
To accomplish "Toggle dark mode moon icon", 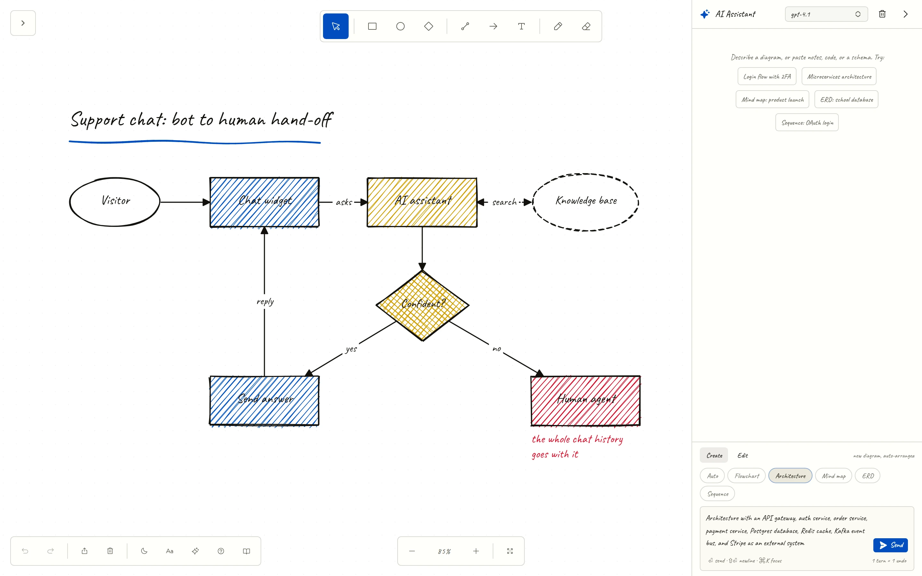I will pos(144,551).
